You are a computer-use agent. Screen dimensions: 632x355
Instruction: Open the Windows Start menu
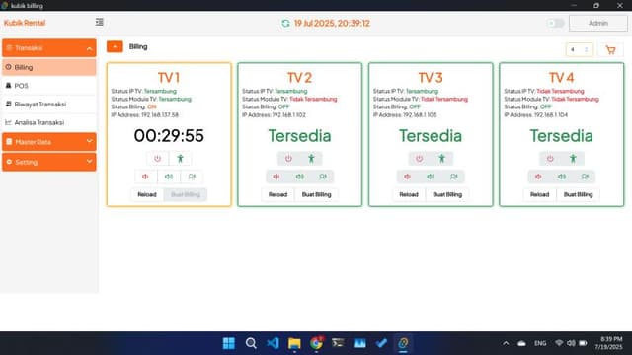click(229, 343)
